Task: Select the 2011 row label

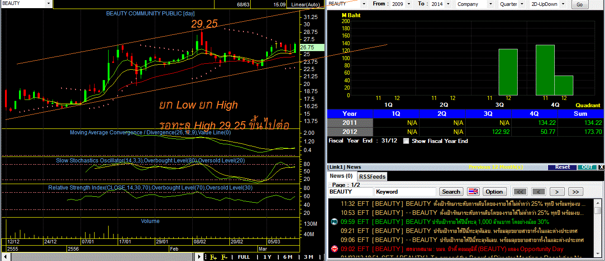Action: pos(350,123)
